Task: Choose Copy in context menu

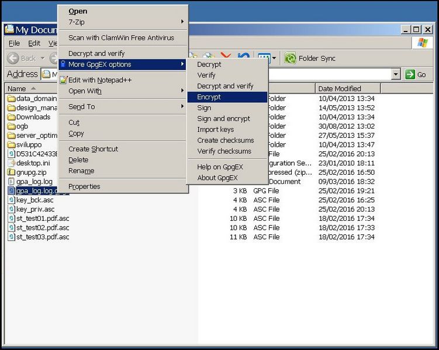Action: click(x=123, y=133)
